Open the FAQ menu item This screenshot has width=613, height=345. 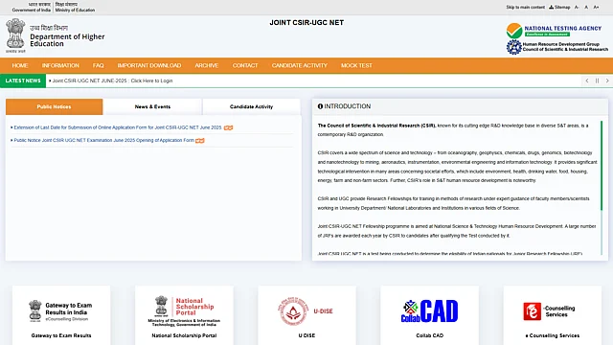[98, 66]
